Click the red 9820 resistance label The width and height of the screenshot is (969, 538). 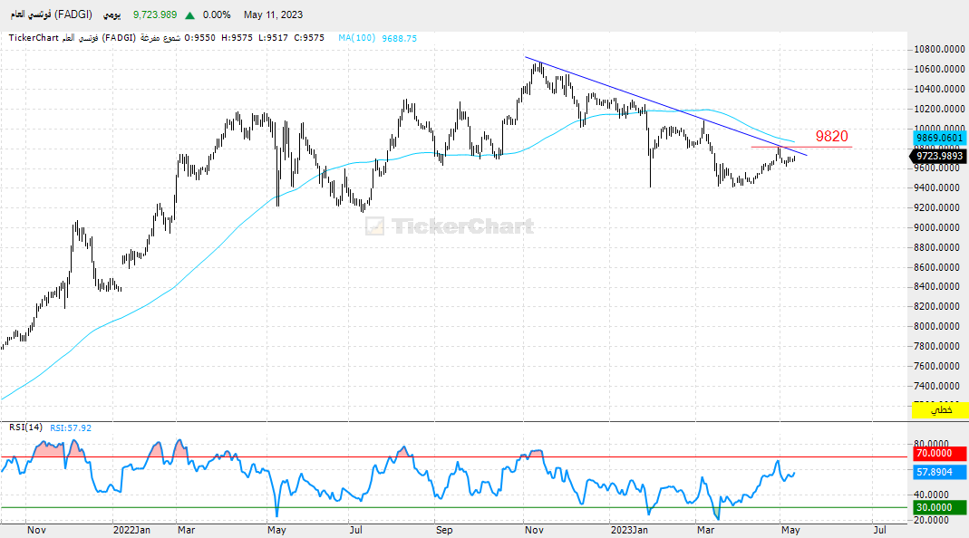pos(832,136)
